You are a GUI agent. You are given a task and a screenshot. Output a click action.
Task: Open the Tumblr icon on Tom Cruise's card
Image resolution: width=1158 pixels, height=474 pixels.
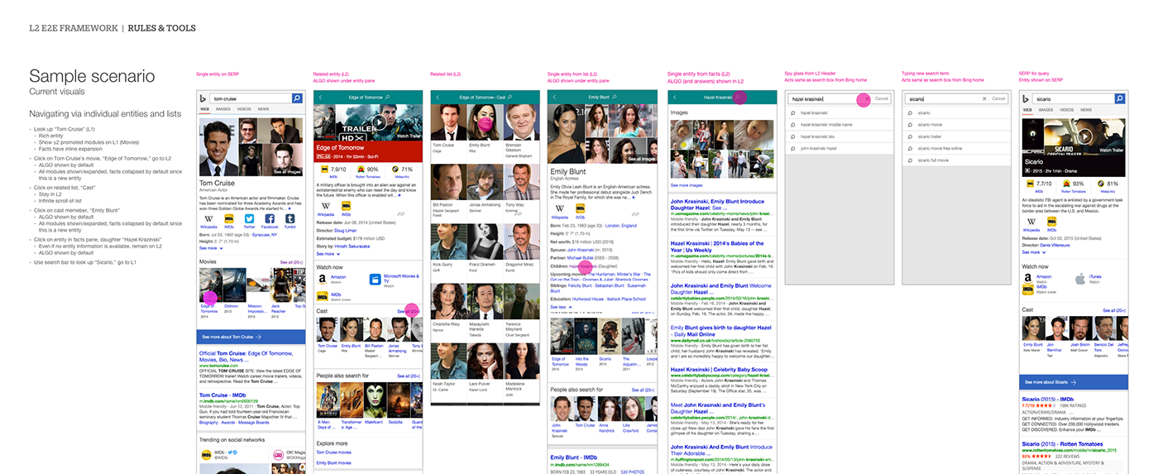[289, 219]
